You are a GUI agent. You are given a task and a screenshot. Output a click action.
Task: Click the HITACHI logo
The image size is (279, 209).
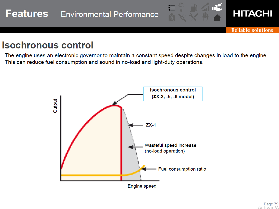click(253, 13)
